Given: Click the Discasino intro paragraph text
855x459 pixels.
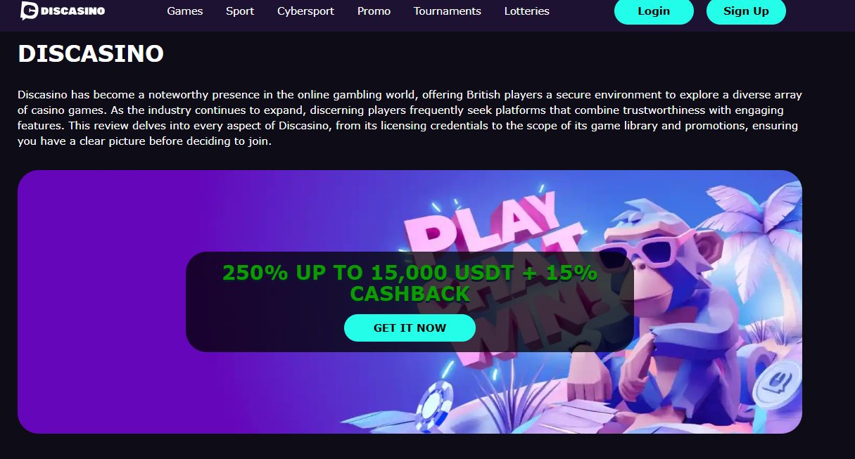Looking at the screenshot, I should [410, 118].
